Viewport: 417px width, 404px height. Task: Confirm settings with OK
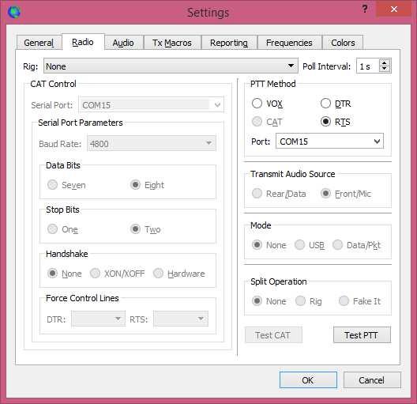pyautogui.click(x=308, y=380)
